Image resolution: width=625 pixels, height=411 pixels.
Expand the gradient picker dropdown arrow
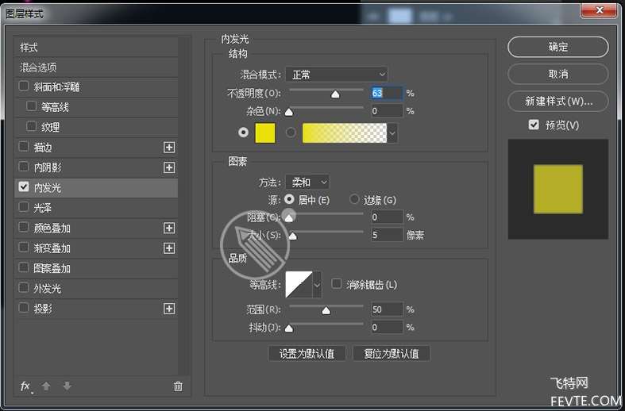coord(392,133)
